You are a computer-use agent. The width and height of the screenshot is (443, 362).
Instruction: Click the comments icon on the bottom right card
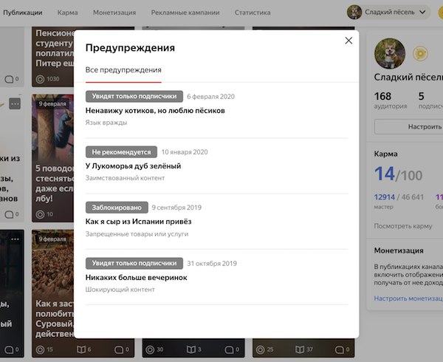(339, 350)
